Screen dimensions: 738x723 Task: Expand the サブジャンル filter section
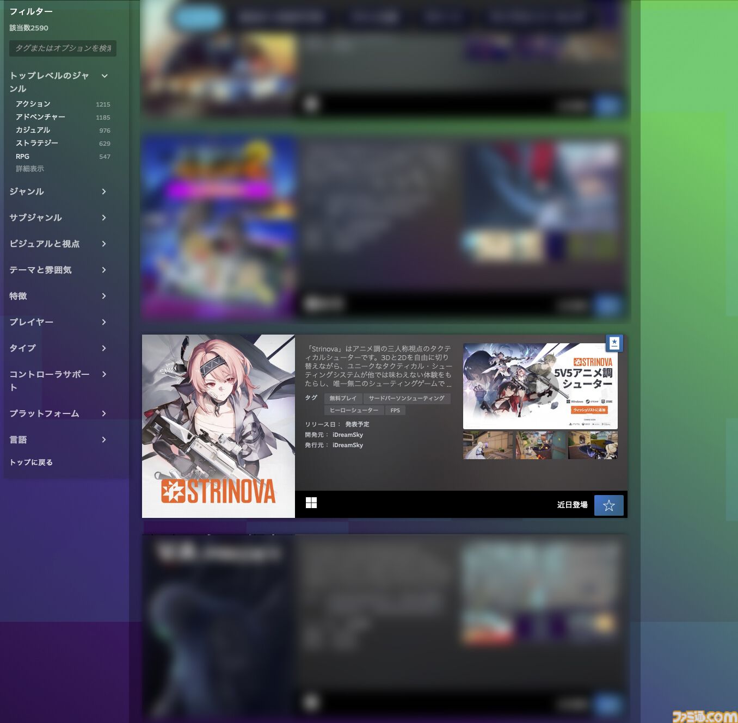coord(58,218)
